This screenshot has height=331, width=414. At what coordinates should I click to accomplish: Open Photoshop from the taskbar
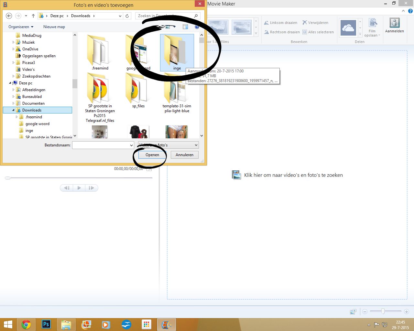[x=46, y=325]
